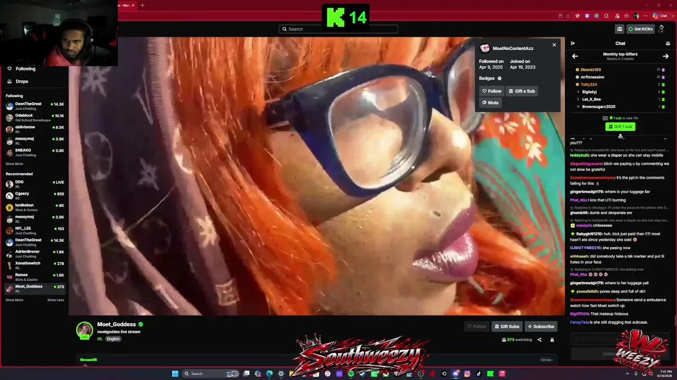Collapse the chat panel with the arrow icon
Screen dimensions: 677x380
click(x=572, y=43)
